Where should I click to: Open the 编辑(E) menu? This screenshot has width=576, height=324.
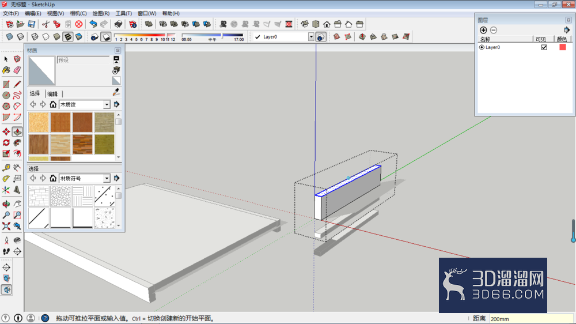click(33, 13)
